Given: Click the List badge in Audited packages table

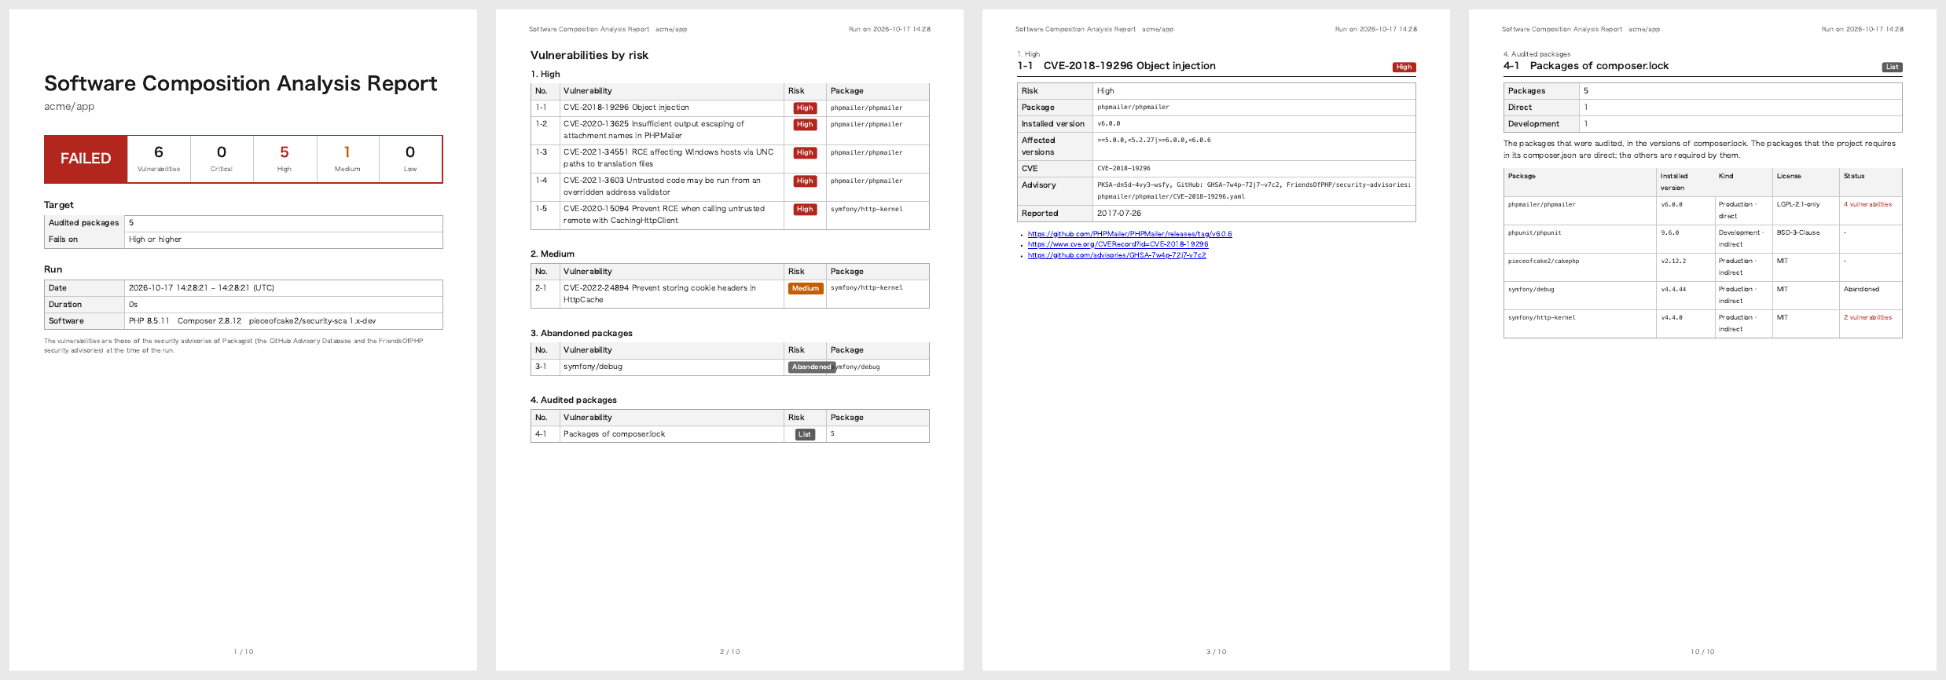Looking at the screenshot, I should pyautogui.click(x=805, y=434).
